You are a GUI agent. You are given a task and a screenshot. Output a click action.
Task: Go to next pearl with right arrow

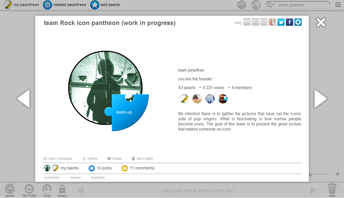320,99
